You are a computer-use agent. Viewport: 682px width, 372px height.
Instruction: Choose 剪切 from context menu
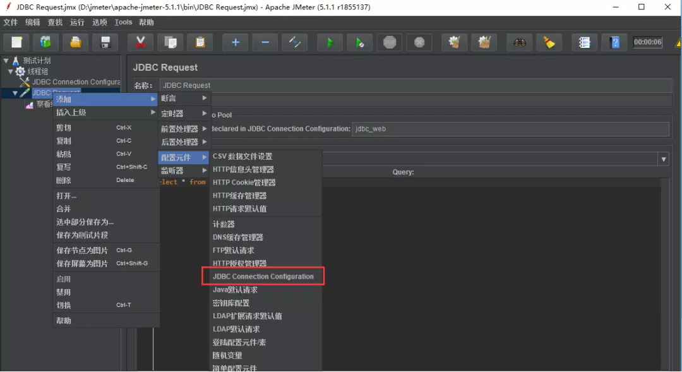(105, 128)
